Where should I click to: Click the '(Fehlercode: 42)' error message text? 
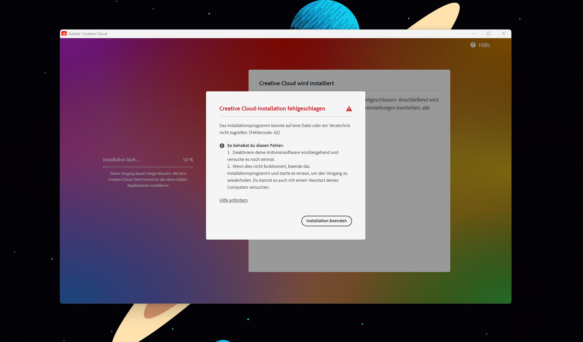coord(264,132)
